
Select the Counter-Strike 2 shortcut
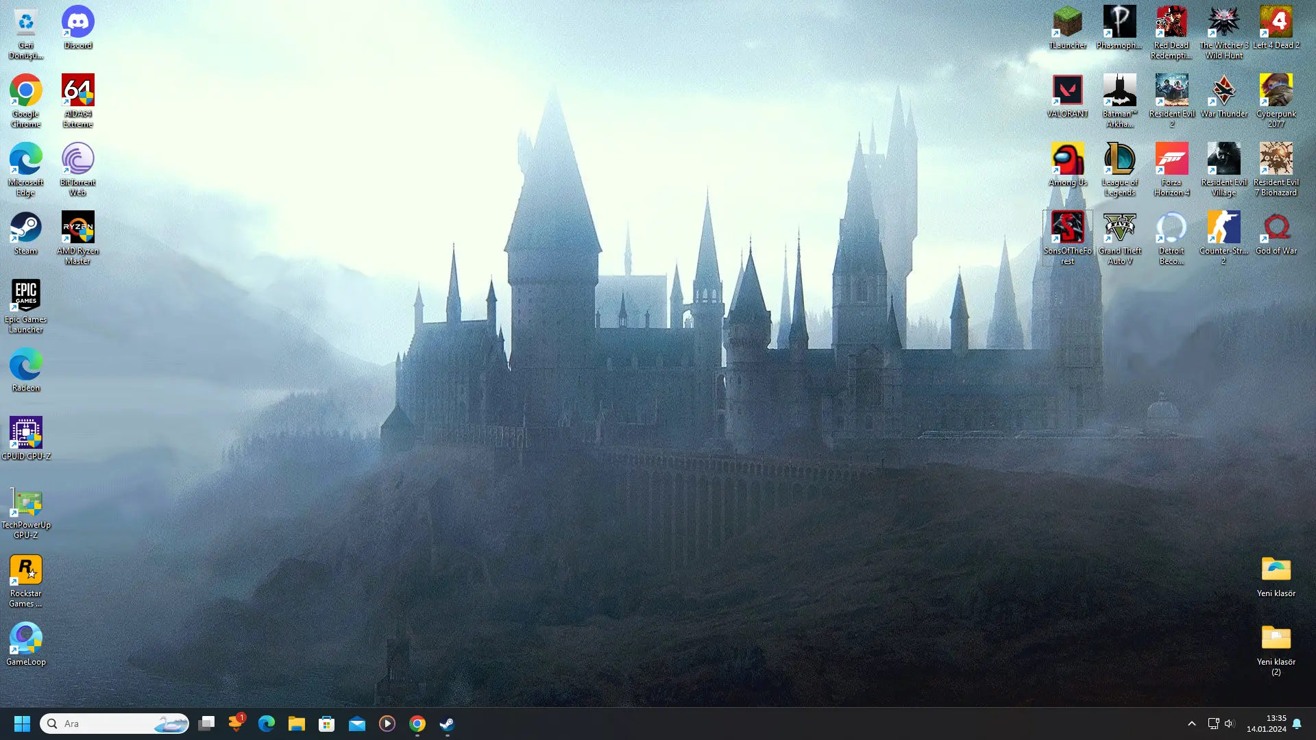click(x=1223, y=238)
